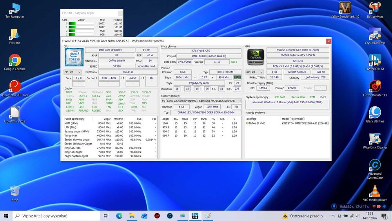This screenshot has width=392, height=221.
Task: Select the Turbo Max operating point row
Action: pyautogui.click(x=110, y=136)
